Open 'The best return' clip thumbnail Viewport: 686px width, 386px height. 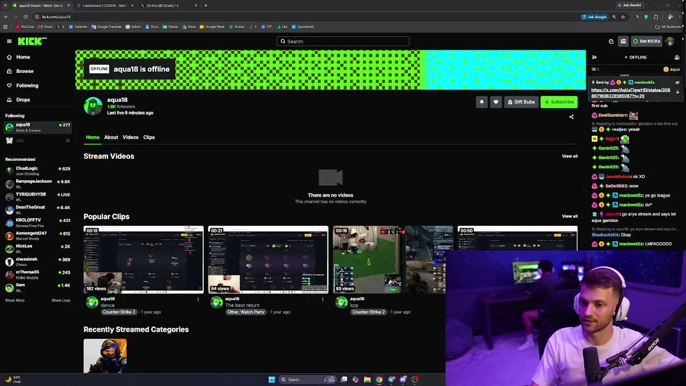tap(268, 259)
